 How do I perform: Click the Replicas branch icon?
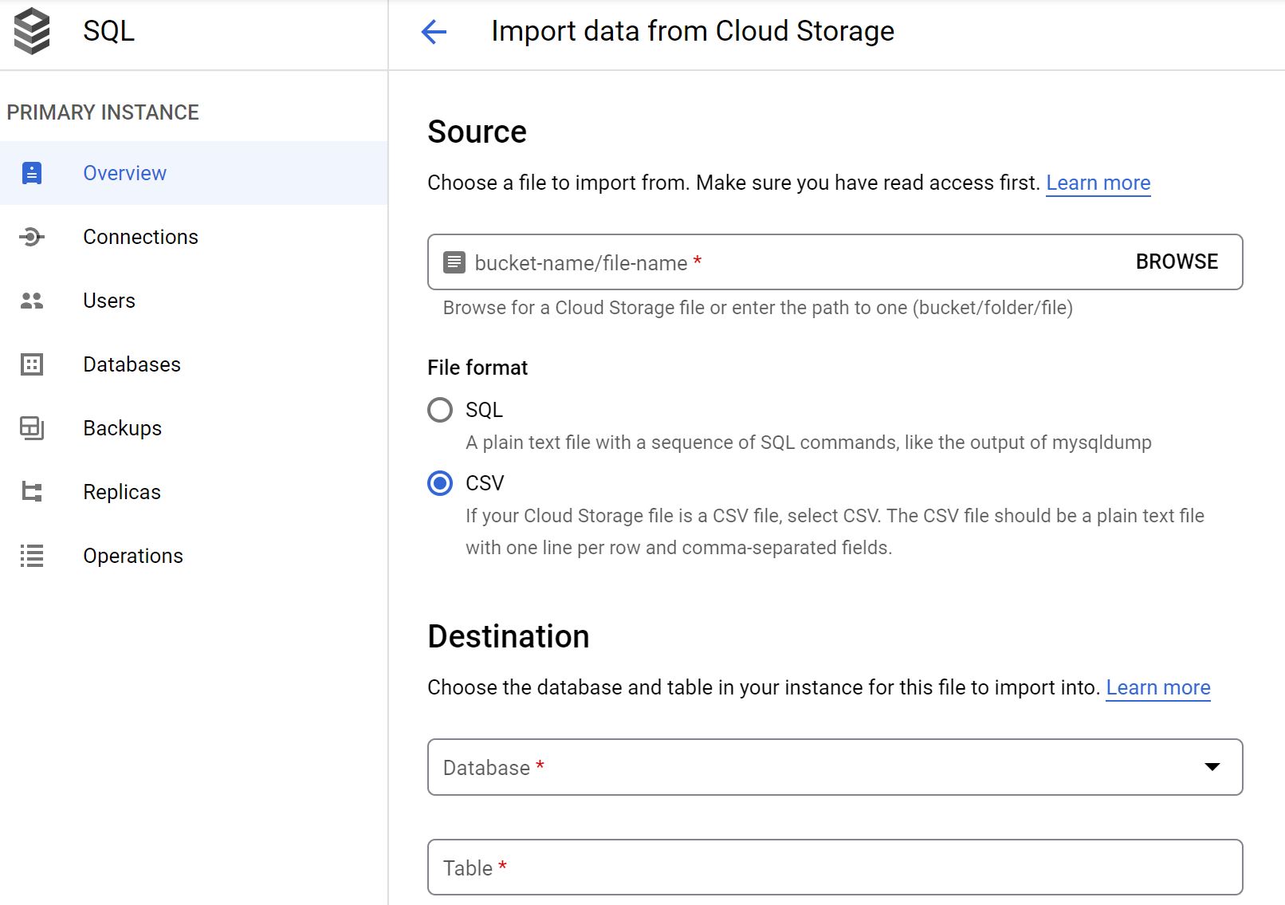tap(32, 492)
